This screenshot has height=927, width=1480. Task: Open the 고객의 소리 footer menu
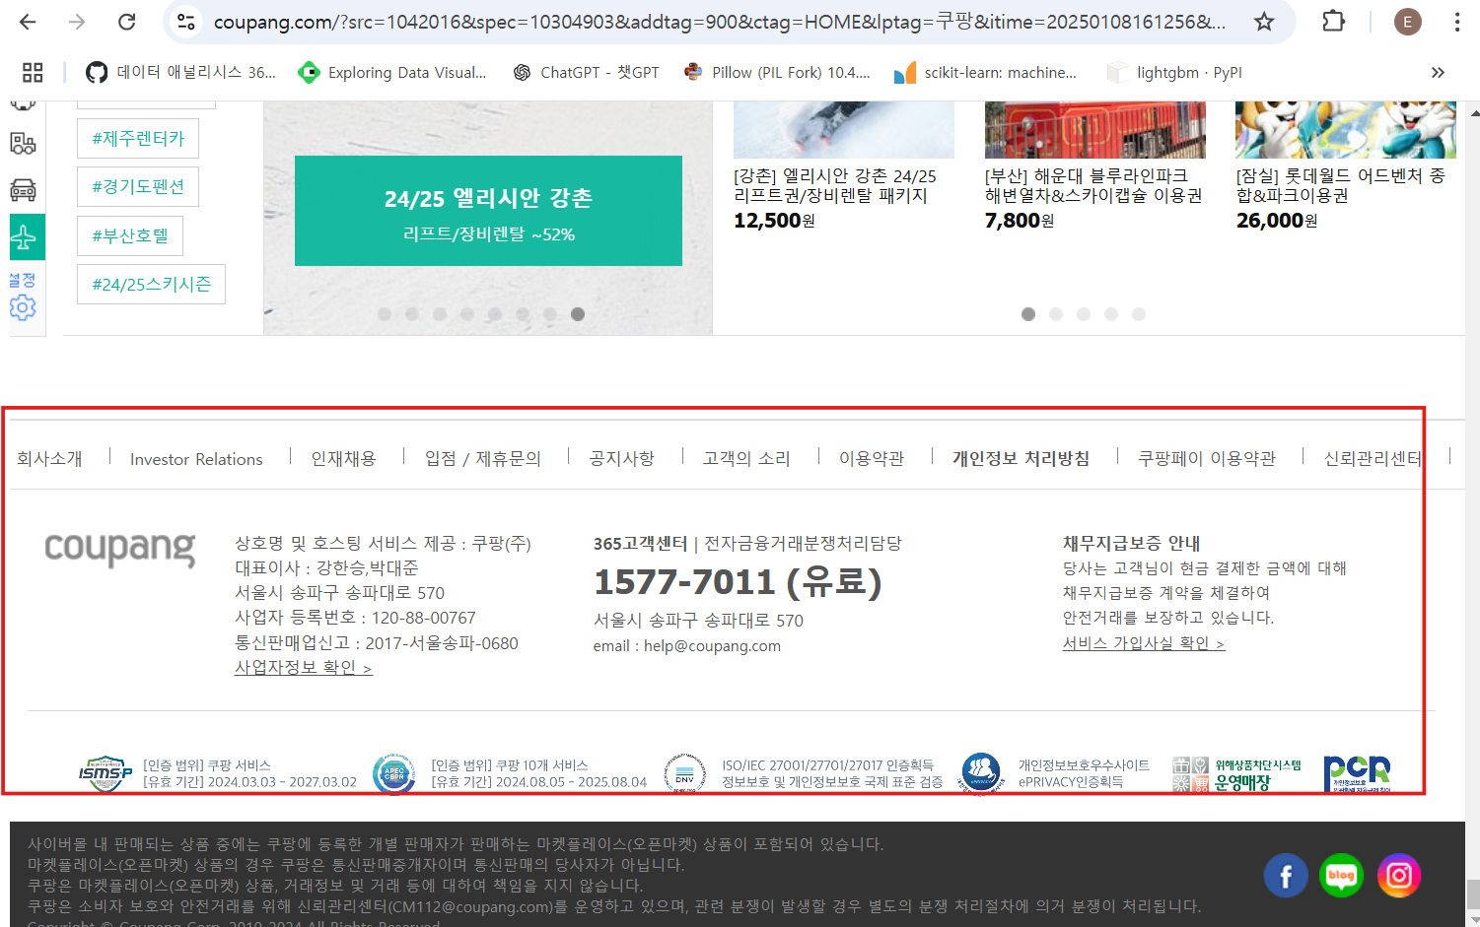point(746,459)
